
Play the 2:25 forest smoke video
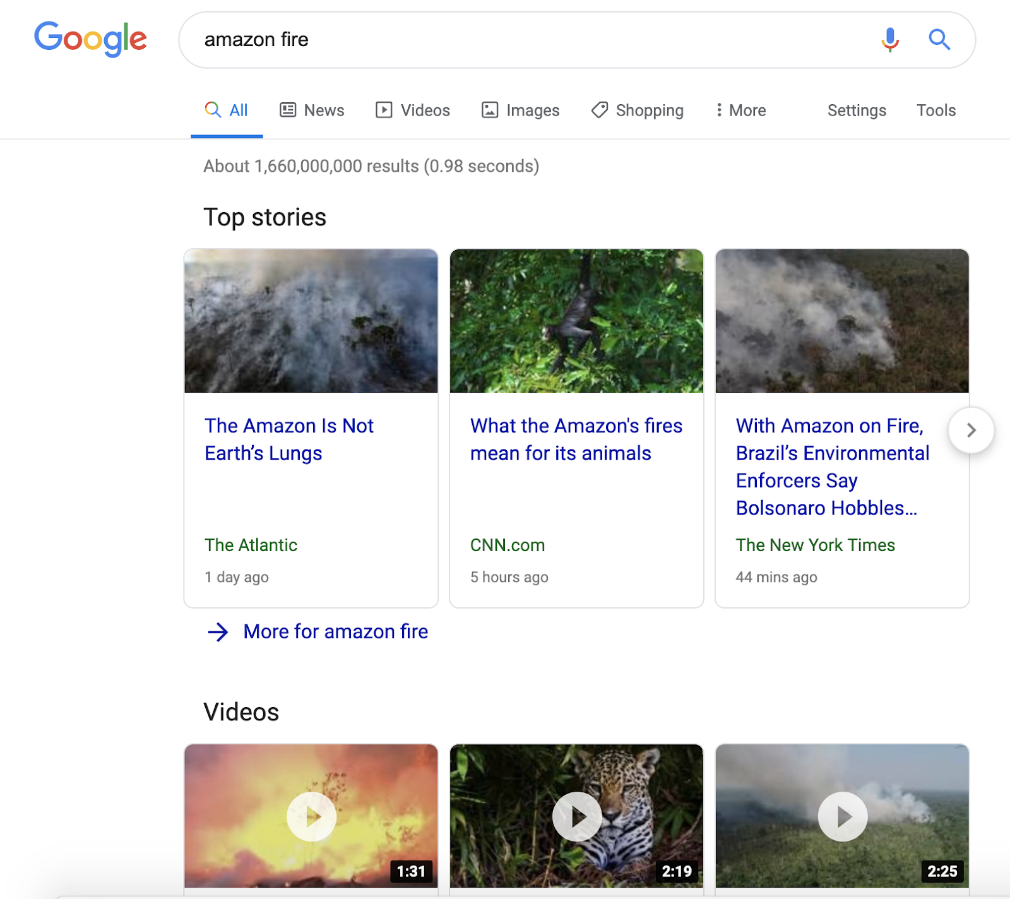pos(843,816)
